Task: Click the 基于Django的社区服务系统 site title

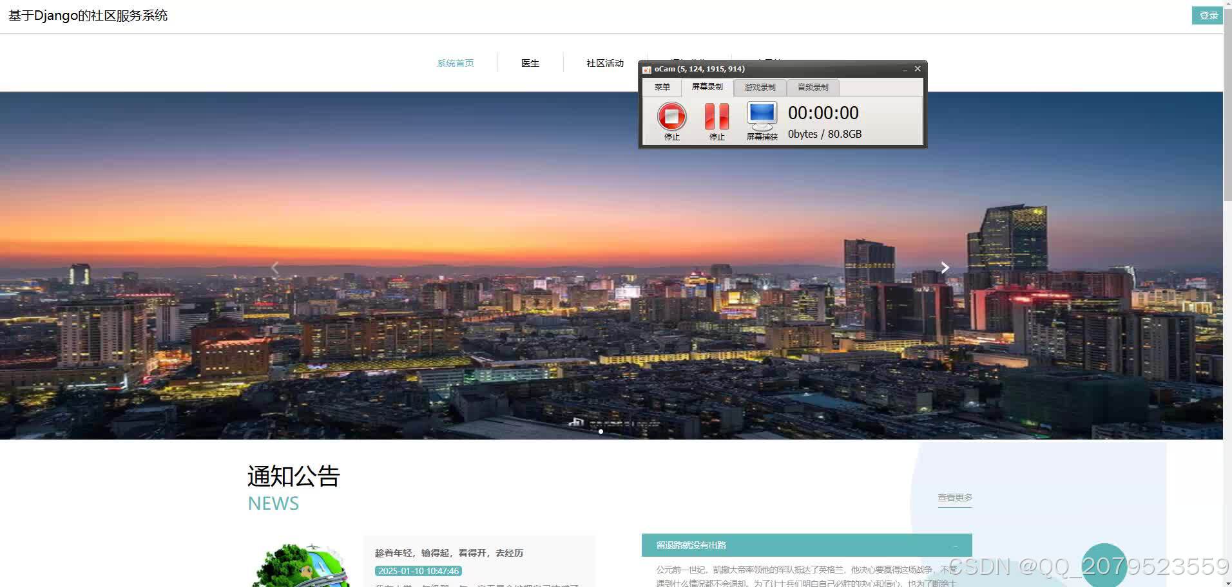Action: (88, 15)
